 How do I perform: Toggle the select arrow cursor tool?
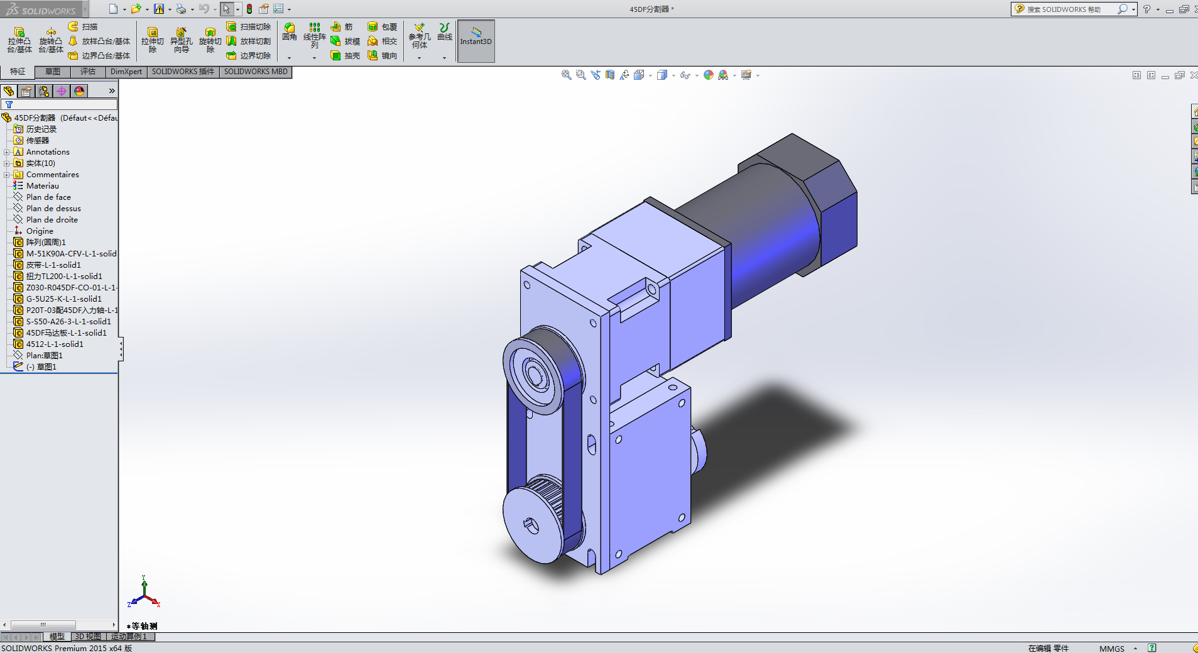pos(227,9)
